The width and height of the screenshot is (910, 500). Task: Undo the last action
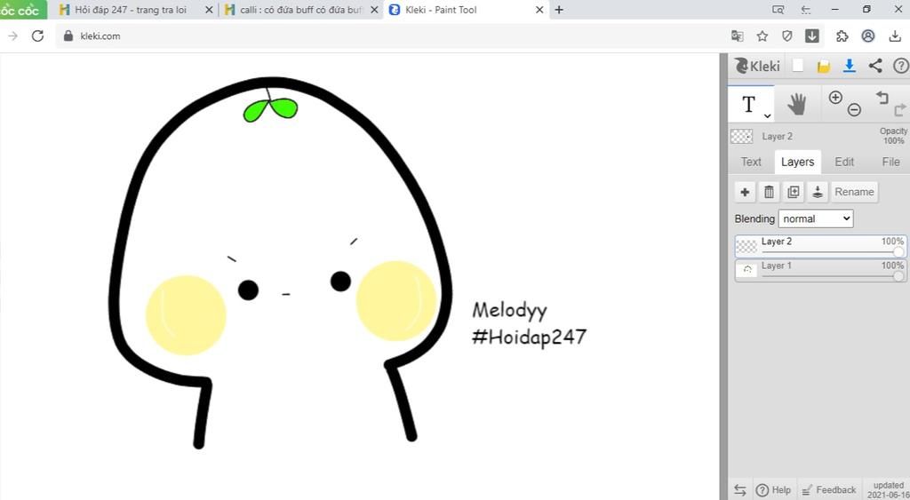coord(882,98)
